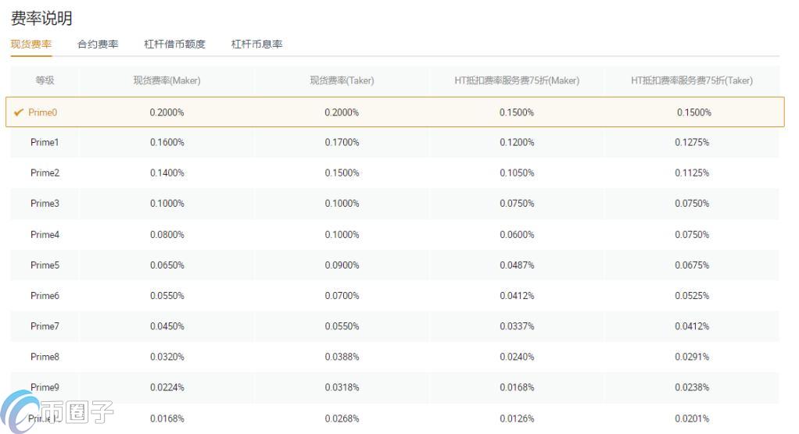Click the 等级 column header
Screen dimensions: 799x434
click(45, 80)
